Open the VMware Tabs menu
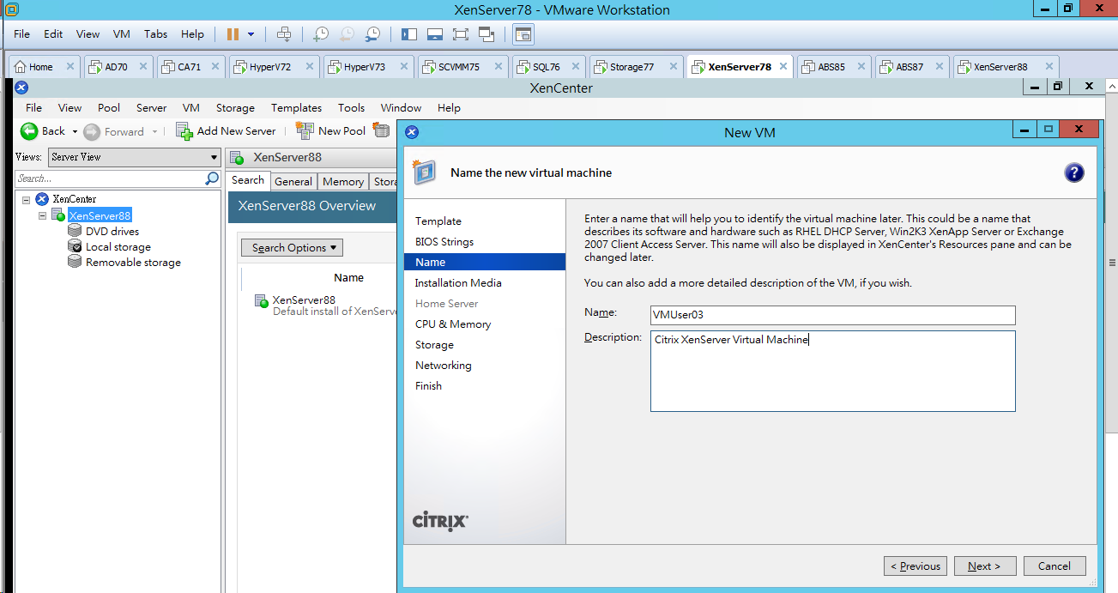Viewport: 1118px width, 593px height. [x=155, y=34]
